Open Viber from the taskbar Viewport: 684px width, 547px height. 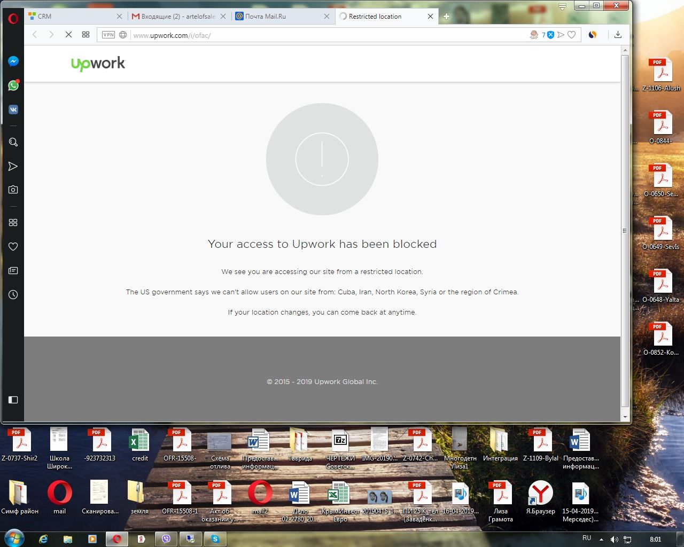coord(166,539)
